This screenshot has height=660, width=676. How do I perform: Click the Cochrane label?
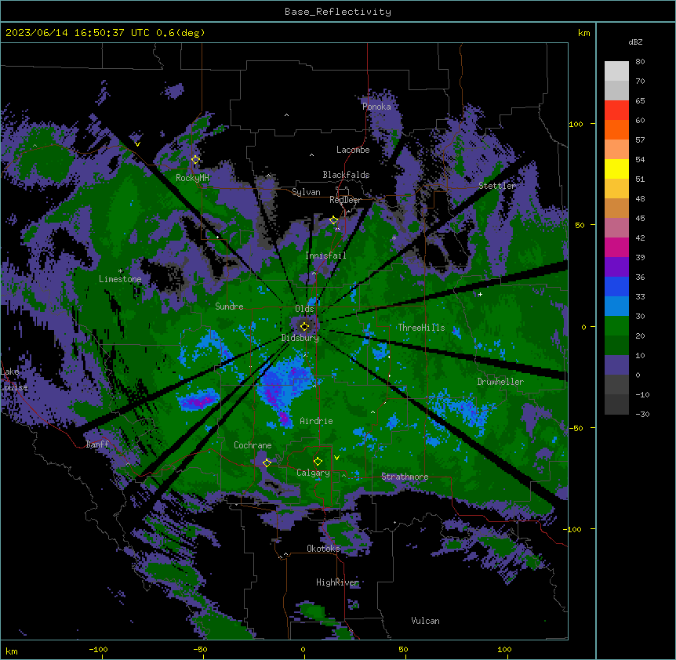point(253,445)
